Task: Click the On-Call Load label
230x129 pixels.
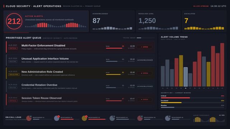Action: click(13, 117)
